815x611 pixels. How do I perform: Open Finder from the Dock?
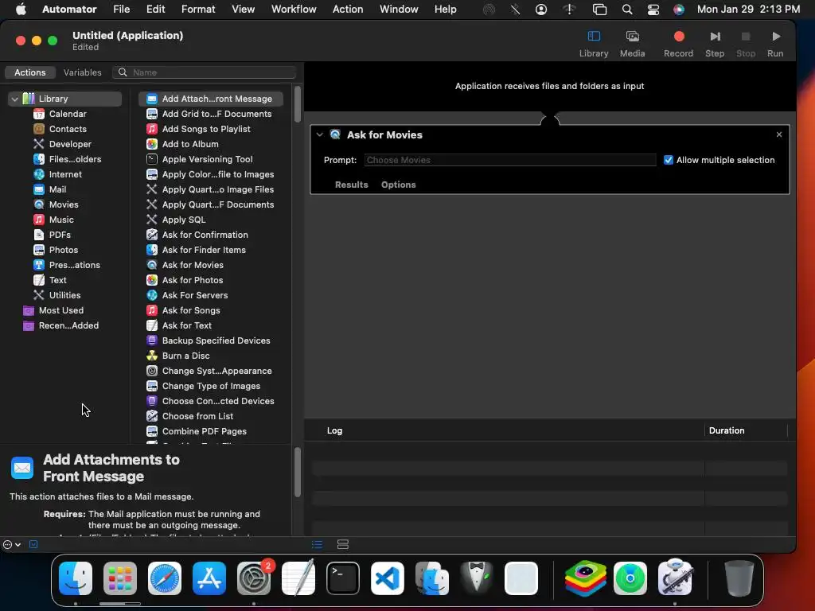coord(76,578)
